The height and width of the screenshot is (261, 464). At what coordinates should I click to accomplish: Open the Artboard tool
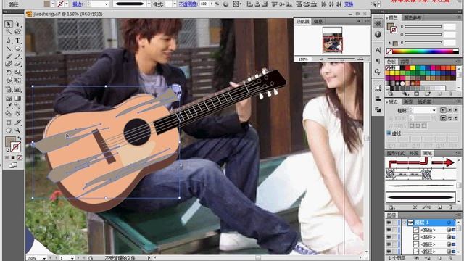click(9, 123)
